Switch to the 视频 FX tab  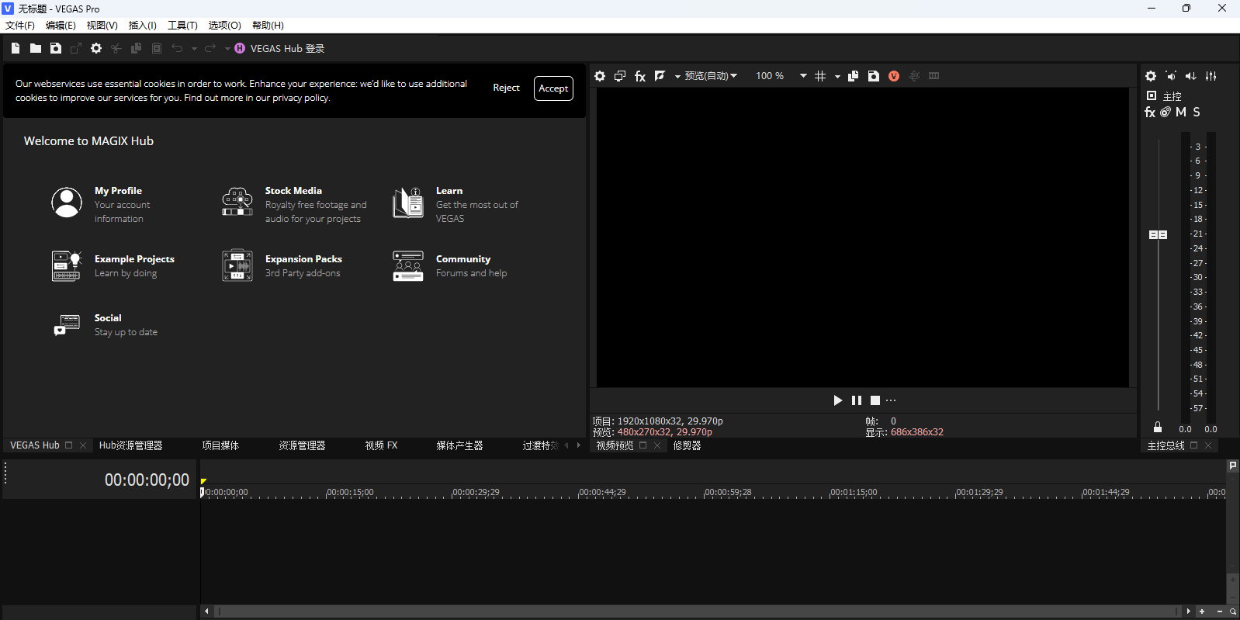coord(381,445)
